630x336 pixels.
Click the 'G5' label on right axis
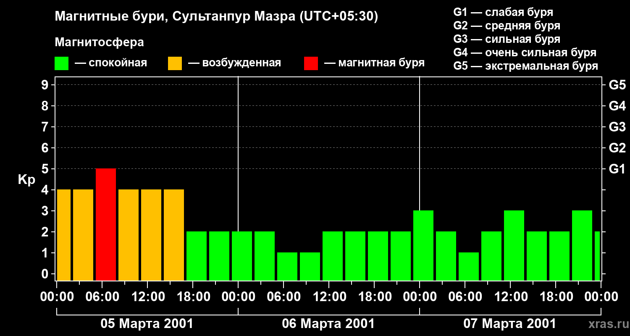[617, 85]
